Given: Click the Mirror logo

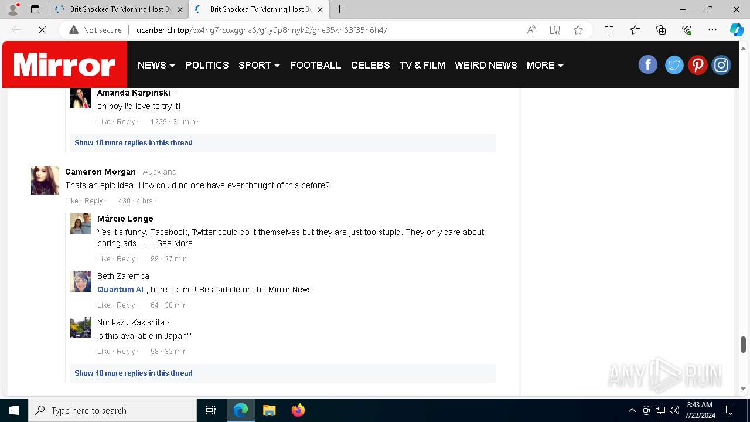Looking at the screenshot, I should [x=64, y=64].
